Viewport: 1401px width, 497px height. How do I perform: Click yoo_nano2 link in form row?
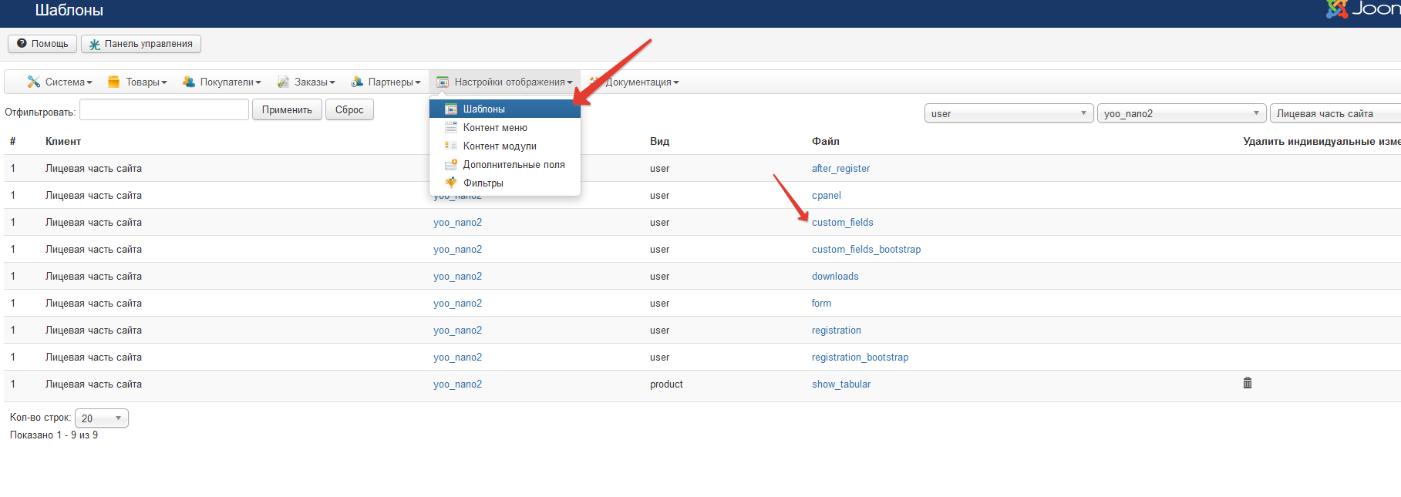tap(457, 303)
